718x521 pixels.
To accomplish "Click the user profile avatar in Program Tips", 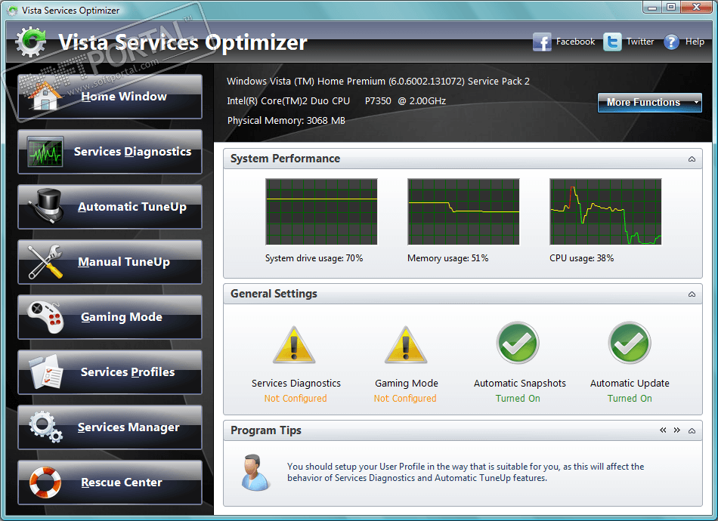I will tap(255, 473).
